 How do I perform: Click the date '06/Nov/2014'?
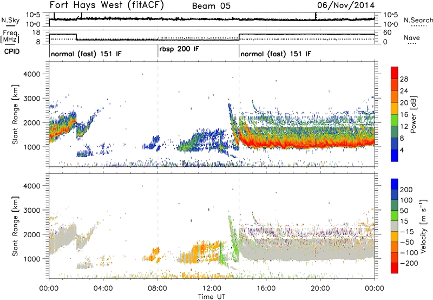coord(346,5)
